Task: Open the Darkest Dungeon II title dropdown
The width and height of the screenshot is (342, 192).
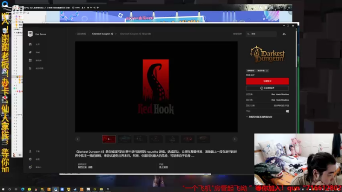Action: tap(104, 34)
